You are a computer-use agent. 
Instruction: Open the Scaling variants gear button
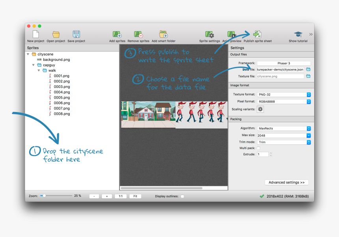(x=260, y=109)
